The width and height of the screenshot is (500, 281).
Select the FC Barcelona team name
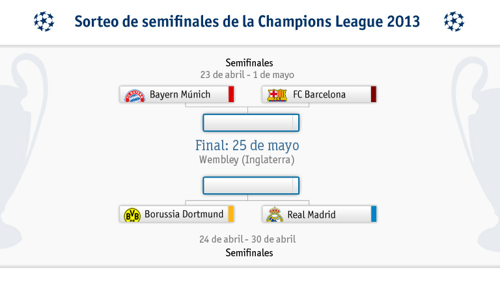point(319,95)
